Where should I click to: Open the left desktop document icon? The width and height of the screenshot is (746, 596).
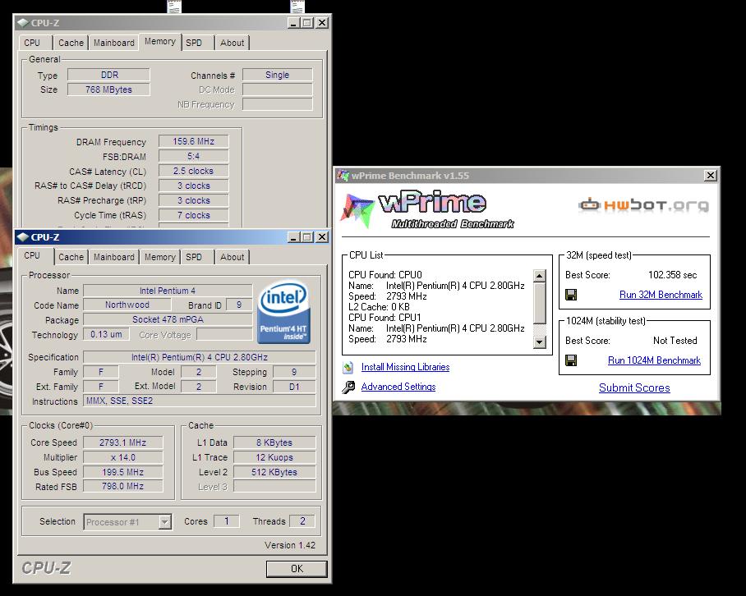coord(173,7)
